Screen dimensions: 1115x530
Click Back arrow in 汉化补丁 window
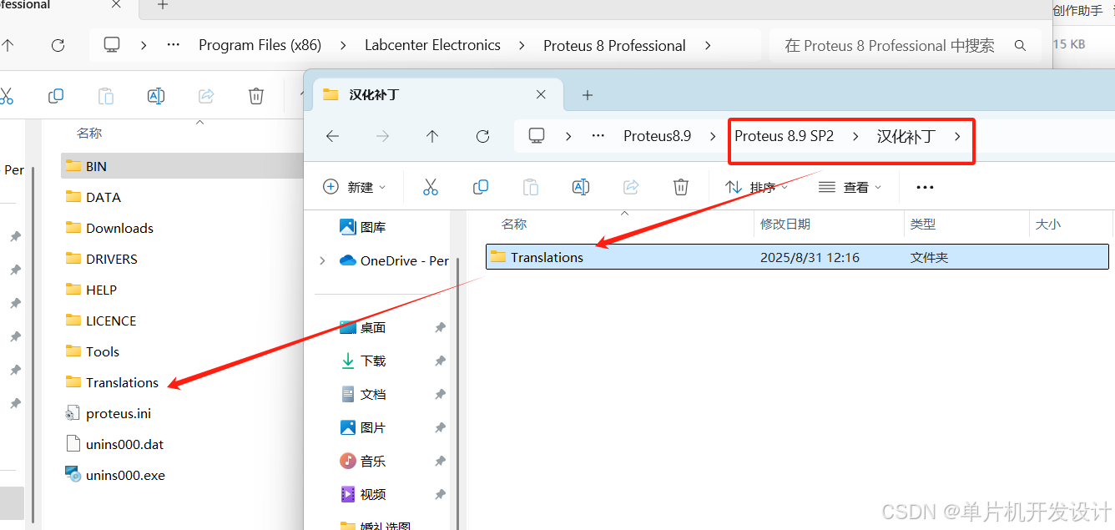click(x=333, y=136)
